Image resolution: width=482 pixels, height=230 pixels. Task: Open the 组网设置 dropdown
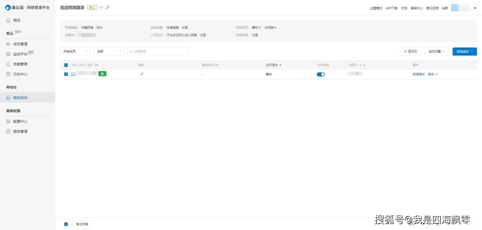pos(437,51)
